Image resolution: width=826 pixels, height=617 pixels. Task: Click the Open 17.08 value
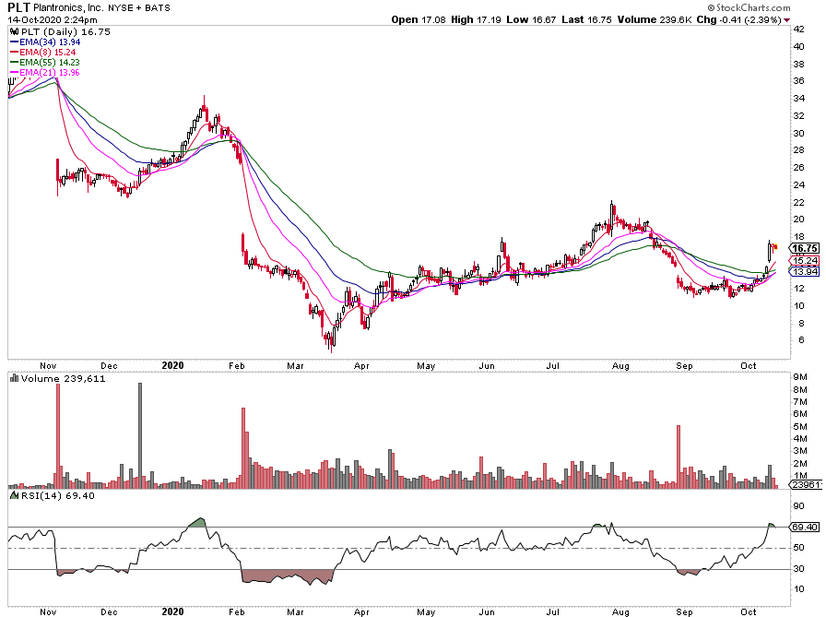pyautogui.click(x=419, y=19)
